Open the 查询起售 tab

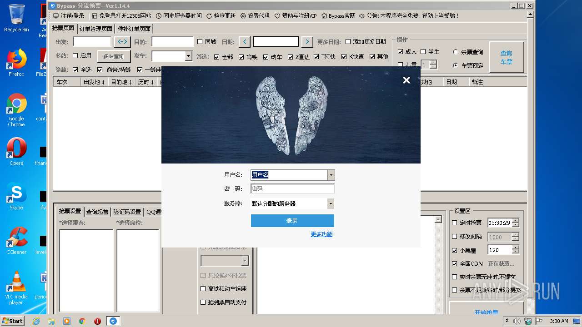coord(97,212)
